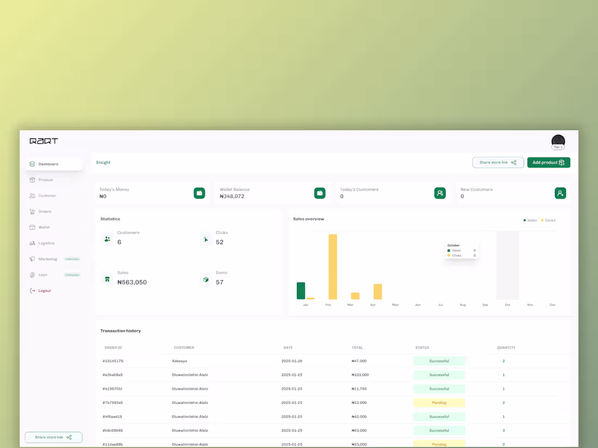Viewport: 598px width, 448px height.
Task: Click the Customer people icon in sidebar
Action: (33, 196)
